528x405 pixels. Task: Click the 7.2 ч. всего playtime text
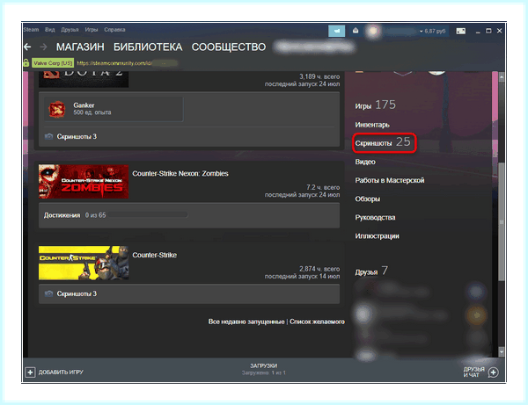(323, 187)
